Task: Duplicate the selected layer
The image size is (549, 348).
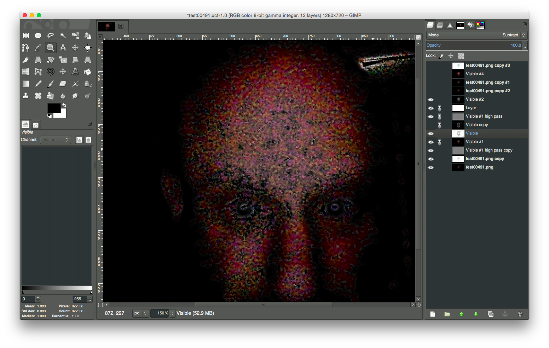Action: pyautogui.click(x=491, y=314)
